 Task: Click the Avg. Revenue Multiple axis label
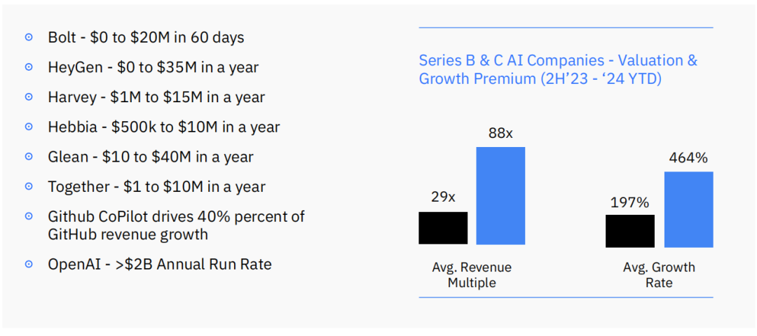472,275
